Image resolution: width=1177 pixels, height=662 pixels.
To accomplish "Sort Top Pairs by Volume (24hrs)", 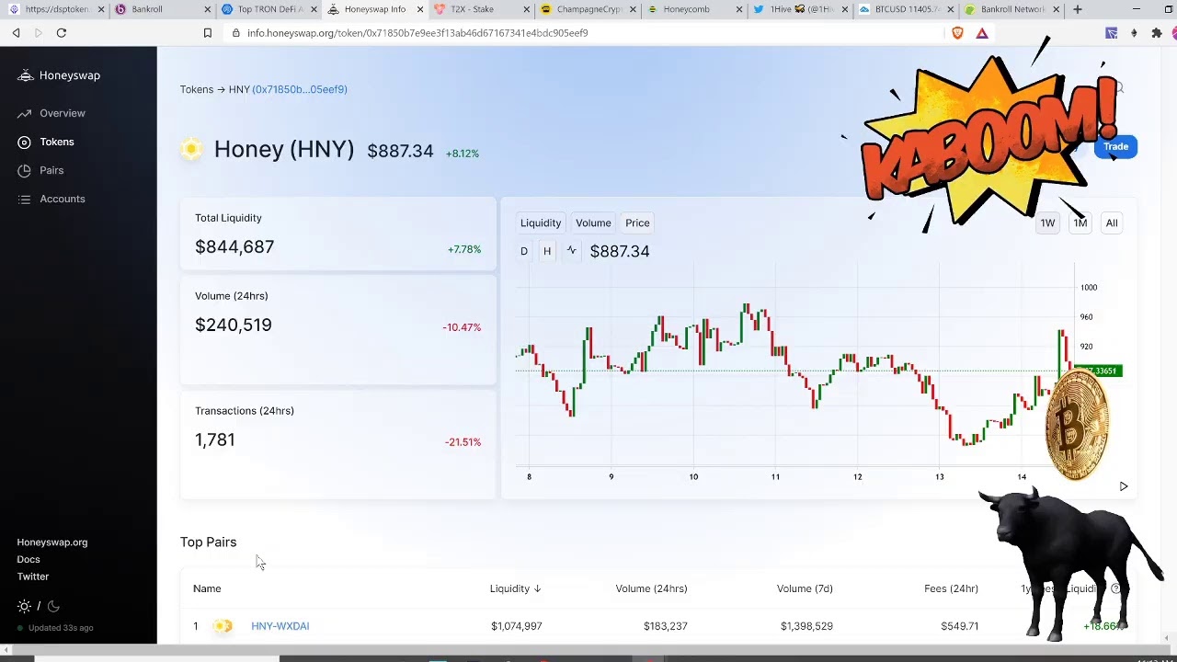I will [x=651, y=588].
